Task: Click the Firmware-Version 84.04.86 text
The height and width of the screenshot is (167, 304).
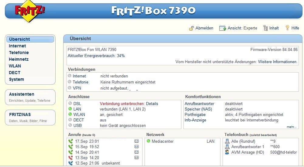Action: click(x=274, y=49)
